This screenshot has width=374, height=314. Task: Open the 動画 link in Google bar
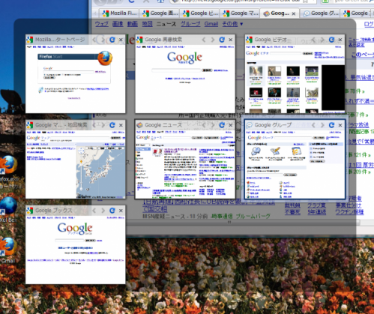tap(133, 24)
